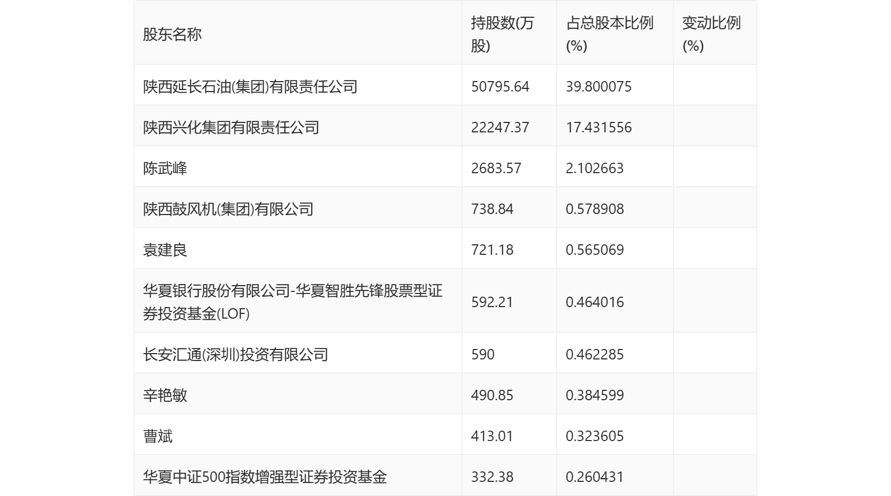
Task: Click the value 50795.64
Action: point(500,86)
